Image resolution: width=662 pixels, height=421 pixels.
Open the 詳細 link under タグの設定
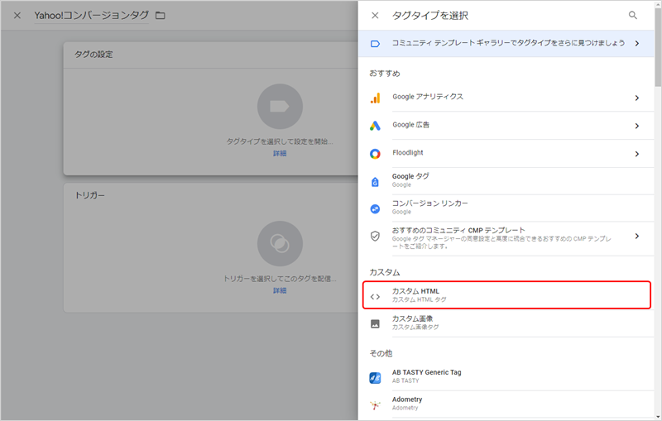pyautogui.click(x=280, y=153)
